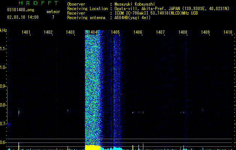Click the gray vertical range bracket on the frequency axis

7,105
